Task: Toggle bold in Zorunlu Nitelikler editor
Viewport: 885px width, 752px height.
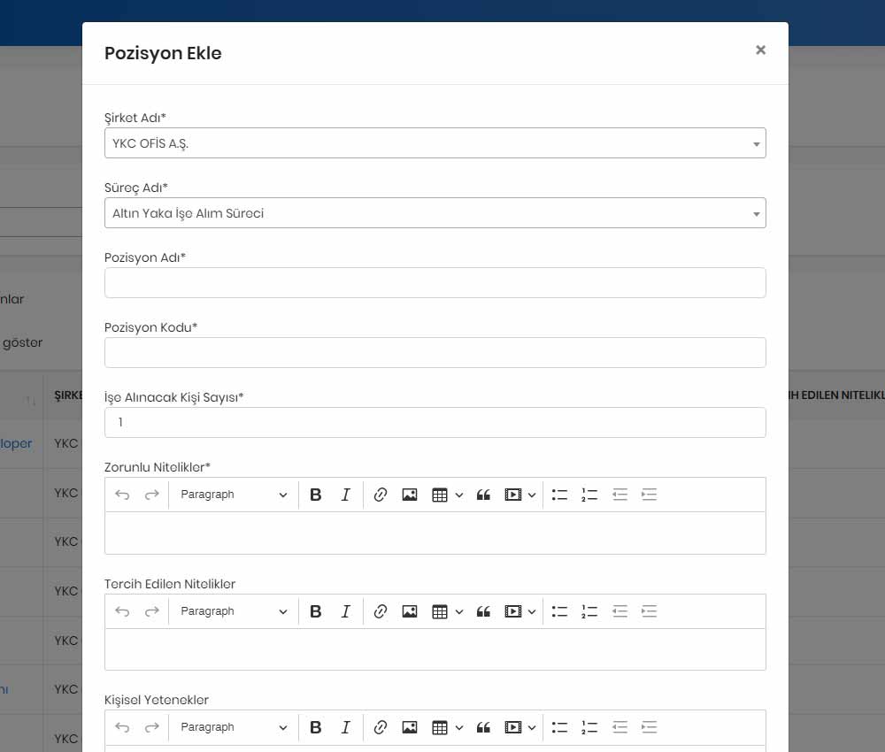Action: (x=316, y=495)
